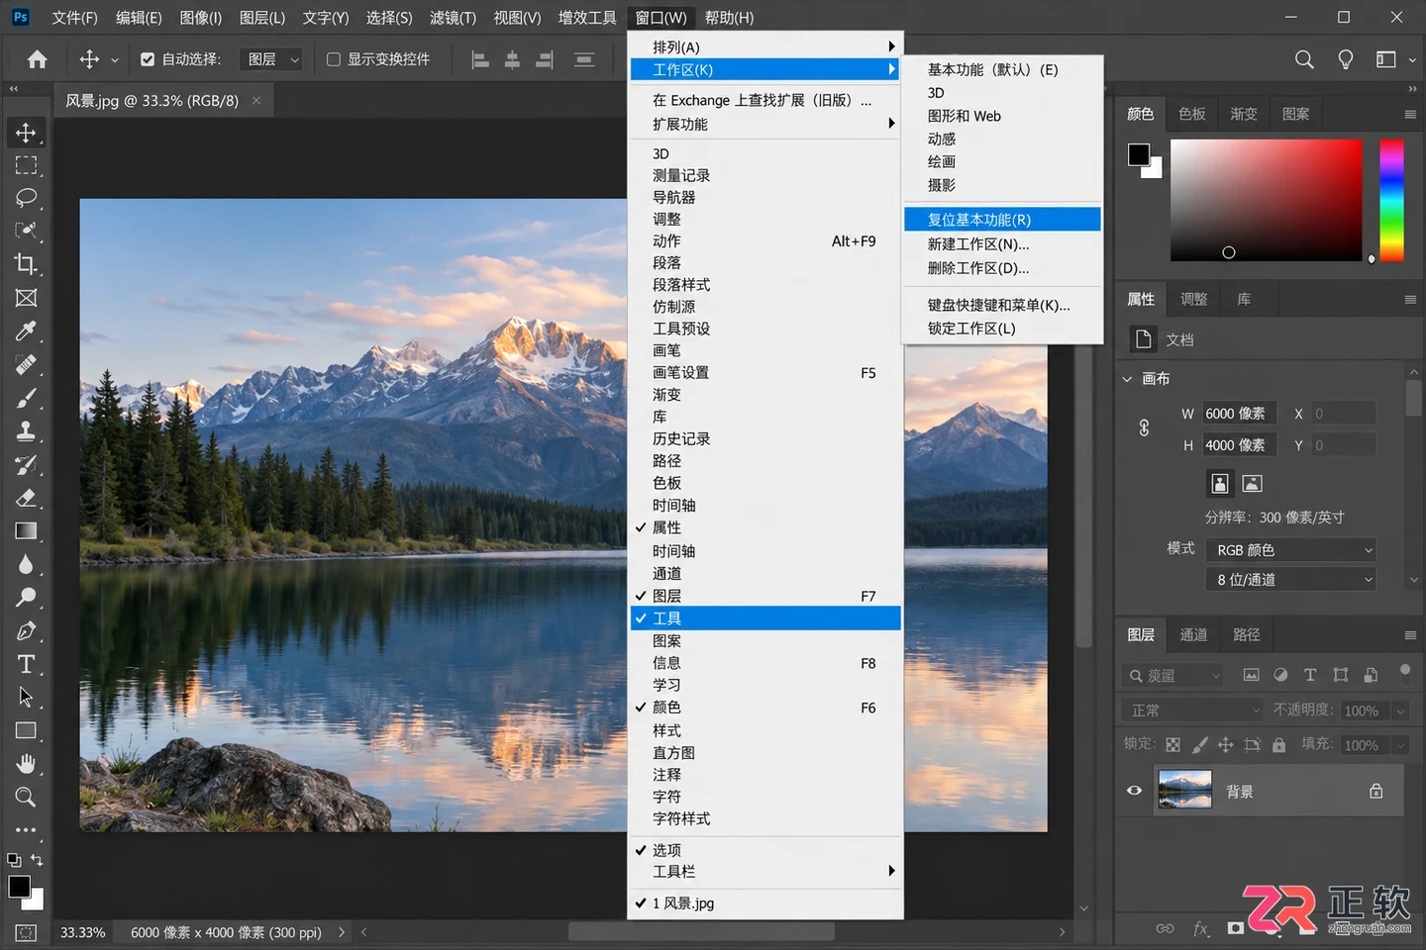Select the Rectangular Marquee tool
The image size is (1426, 950).
coord(26,165)
